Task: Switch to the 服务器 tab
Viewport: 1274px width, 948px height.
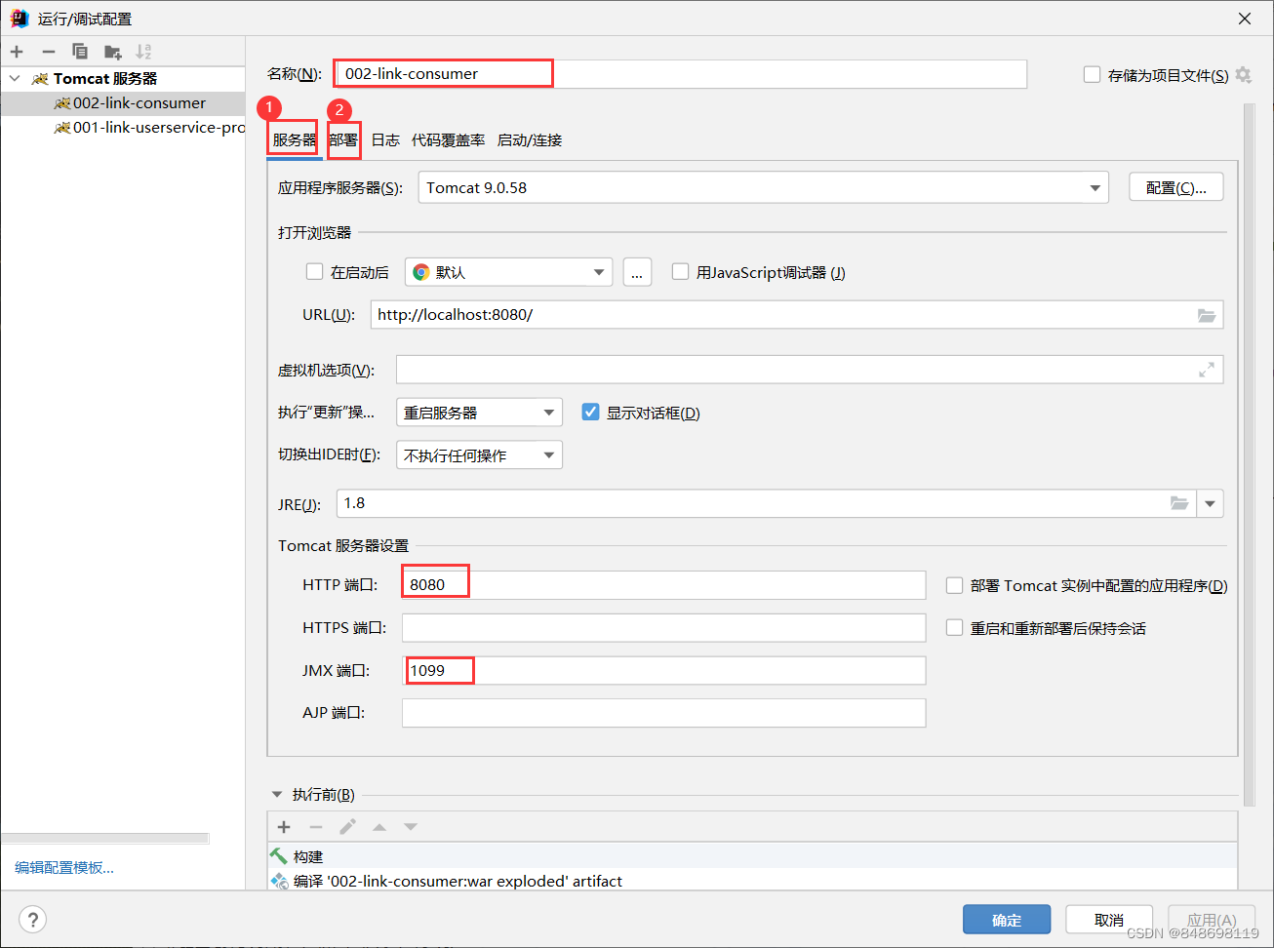Action: tap(295, 139)
